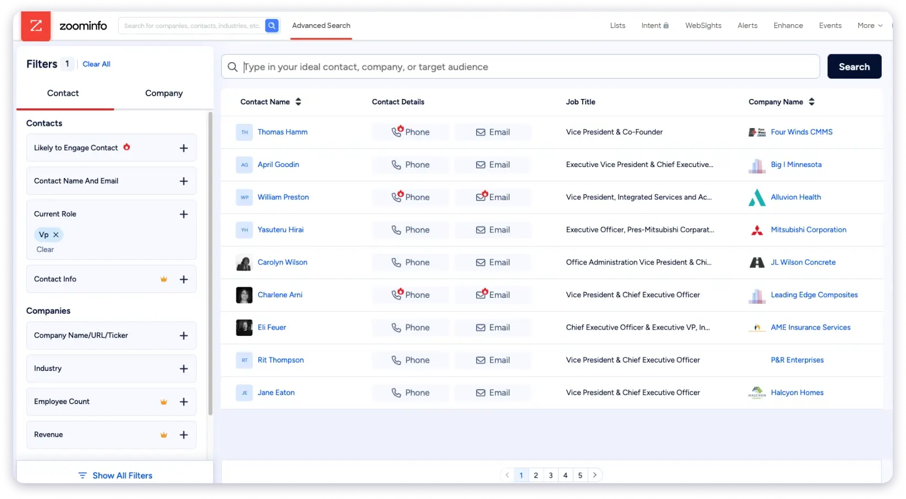
Task: Click Yasuteru Hirai's Phone button
Action: click(411, 230)
